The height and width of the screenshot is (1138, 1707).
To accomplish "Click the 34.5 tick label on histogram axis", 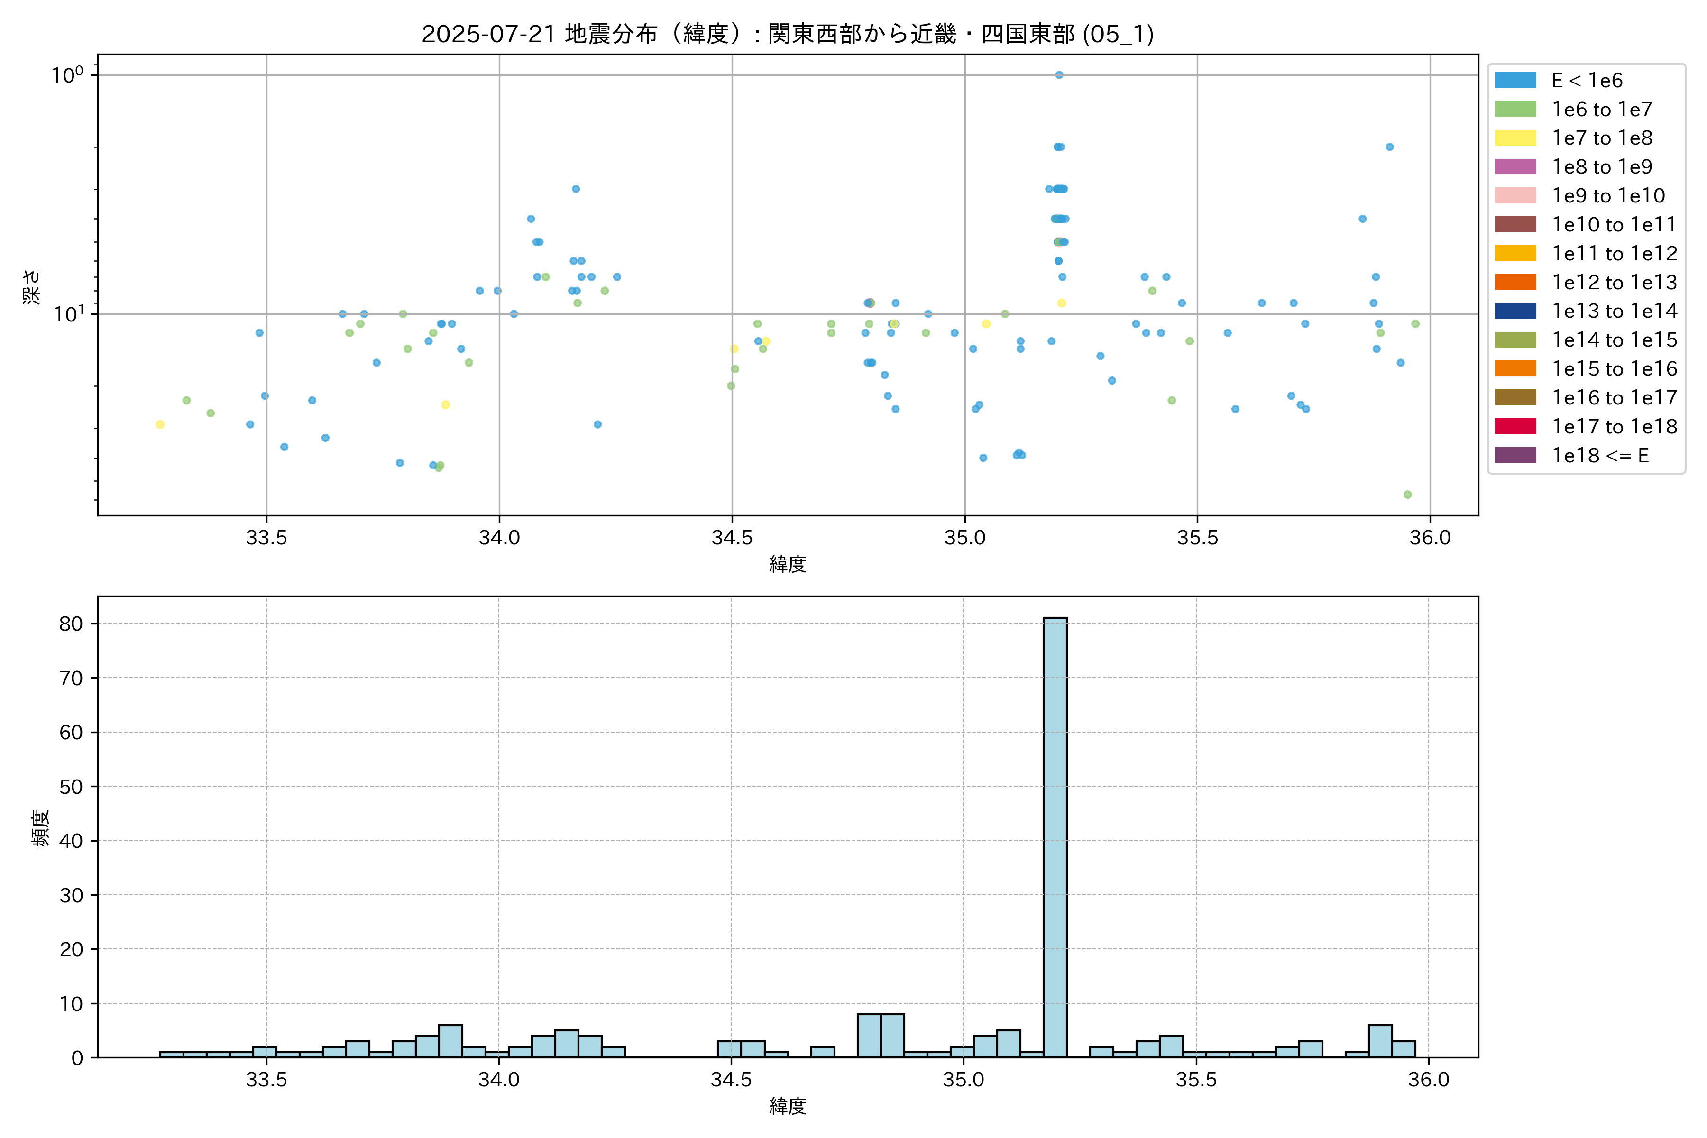I will (x=731, y=1080).
